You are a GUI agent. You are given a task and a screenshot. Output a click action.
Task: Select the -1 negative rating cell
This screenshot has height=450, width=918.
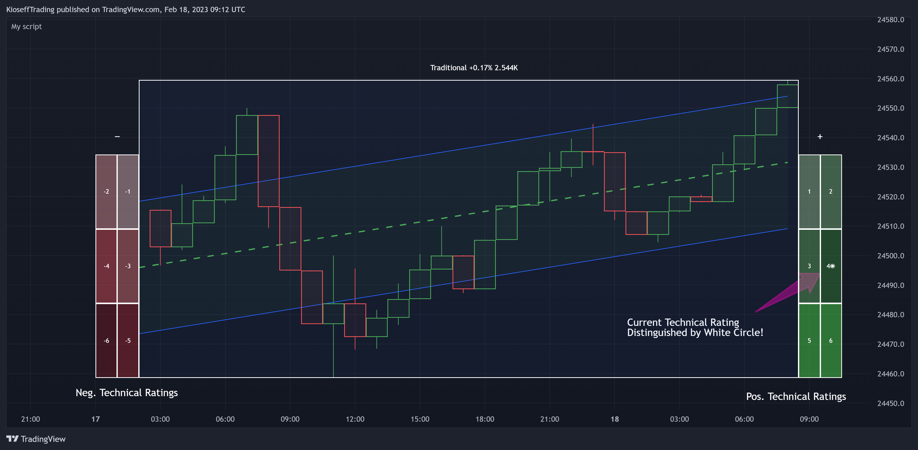click(x=128, y=192)
